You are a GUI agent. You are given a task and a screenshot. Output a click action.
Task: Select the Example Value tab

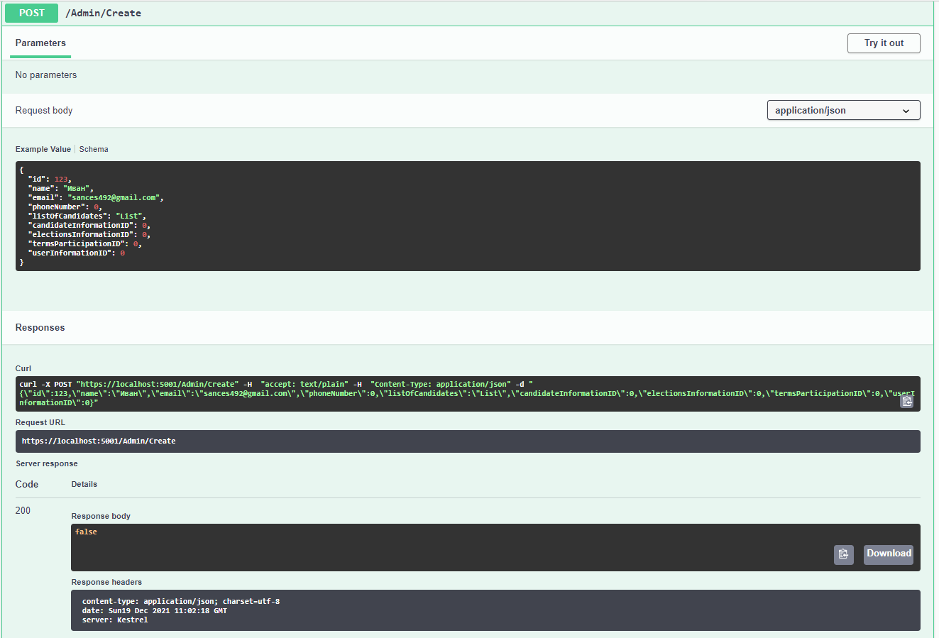coord(43,149)
